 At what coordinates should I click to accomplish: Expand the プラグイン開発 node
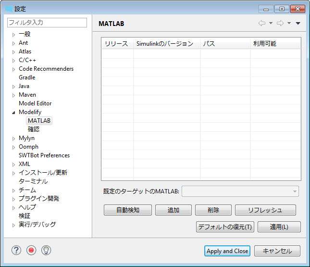pos(13,199)
